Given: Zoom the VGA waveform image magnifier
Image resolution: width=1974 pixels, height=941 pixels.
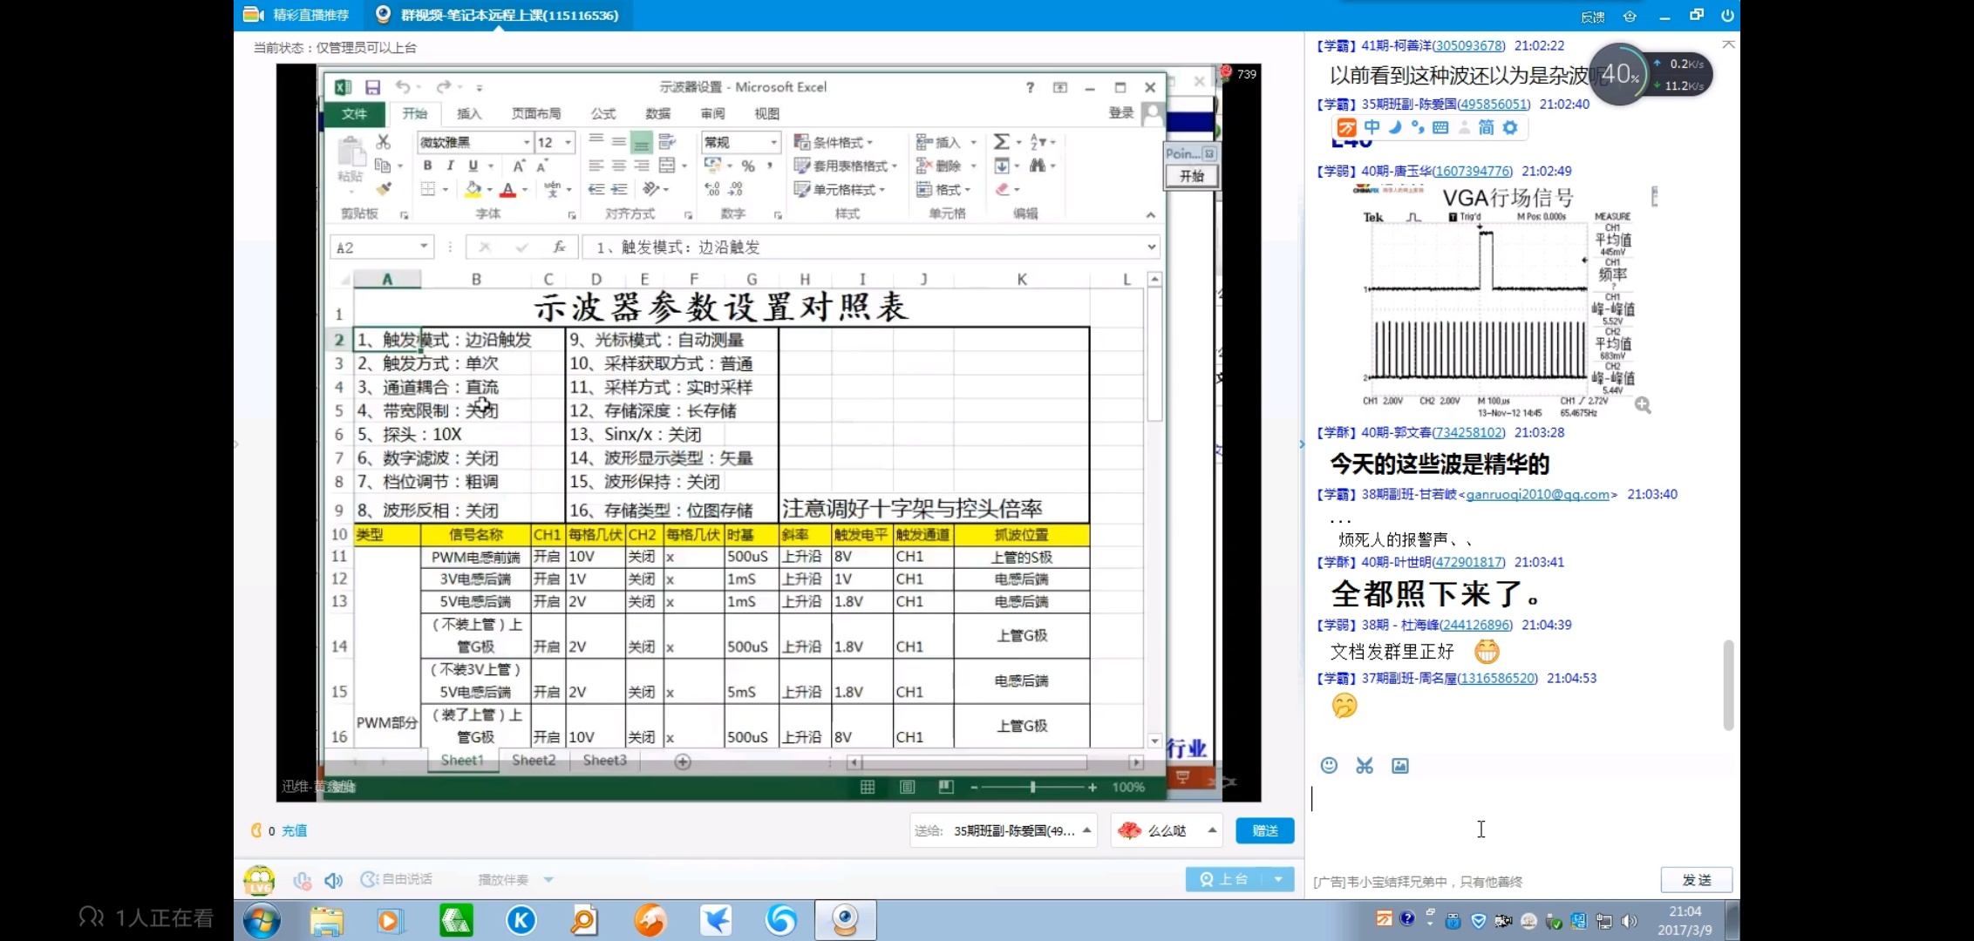Looking at the screenshot, I should (x=1643, y=405).
